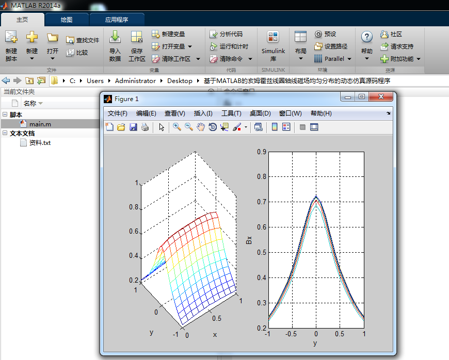Image resolution: width=449 pixels, height=360 pixels.
Task: Click the Print Figure toolbar icon
Action: [x=145, y=127]
